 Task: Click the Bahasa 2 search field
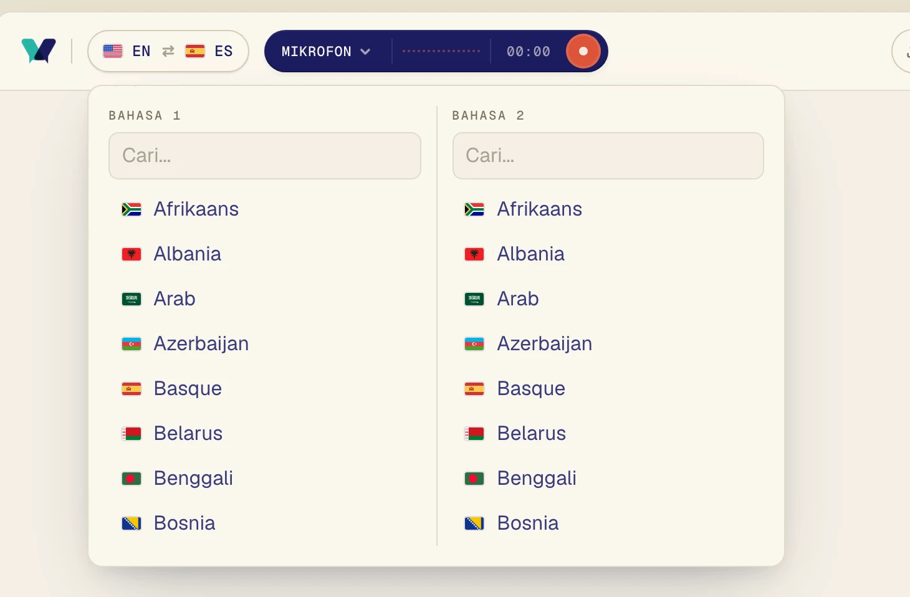608,156
